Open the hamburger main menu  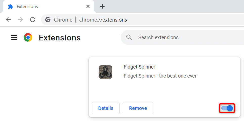[14, 38]
